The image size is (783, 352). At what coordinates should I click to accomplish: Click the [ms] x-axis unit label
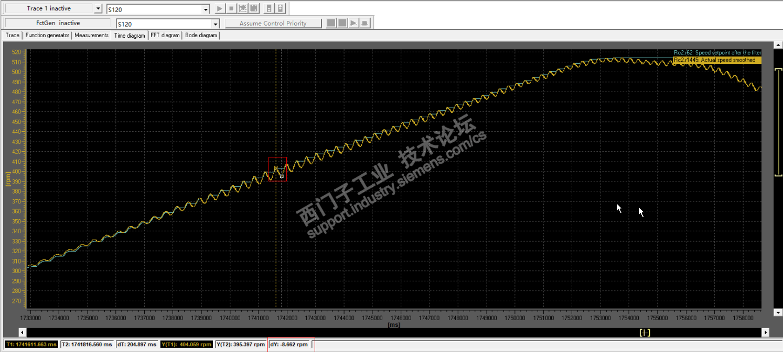(x=393, y=325)
